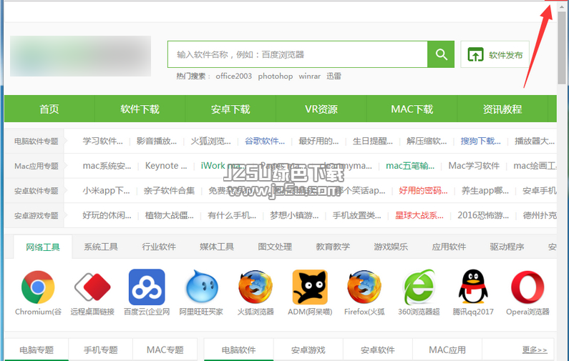This screenshot has height=361, width=569.
Task: Open the 火狐浏览器 icon
Action: click(256, 287)
